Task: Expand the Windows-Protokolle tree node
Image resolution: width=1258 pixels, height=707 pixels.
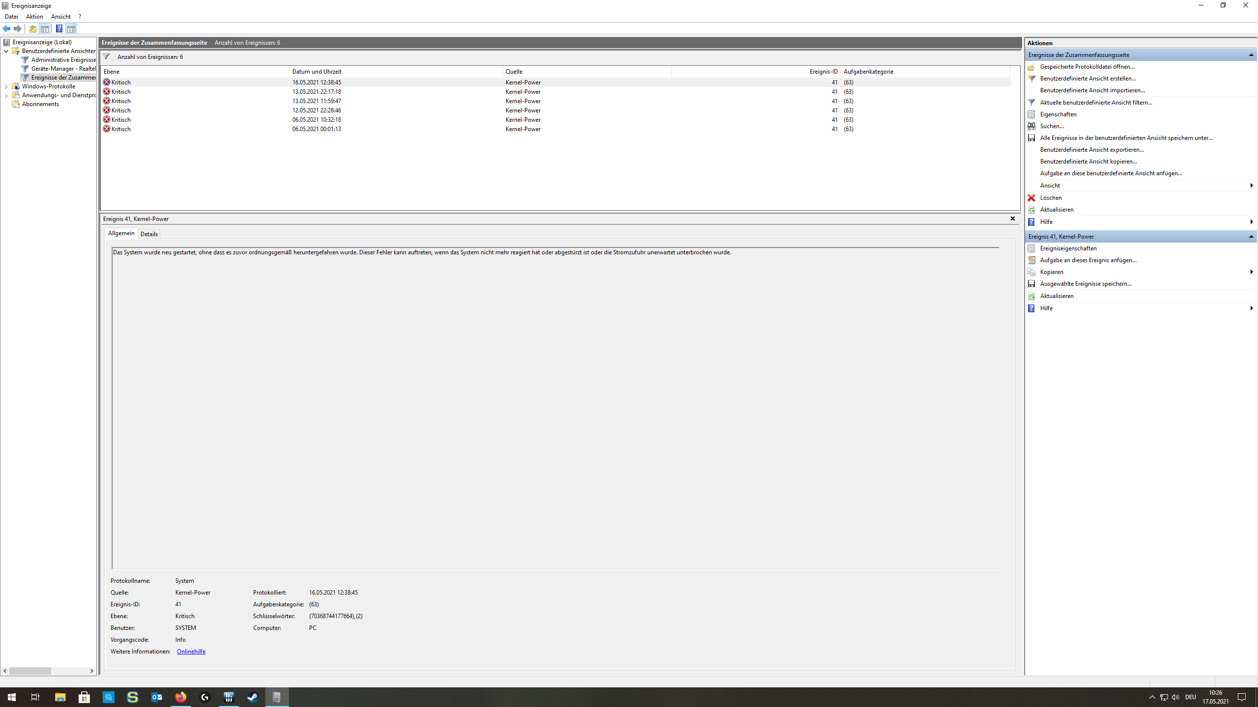Action: coord(6,87)
